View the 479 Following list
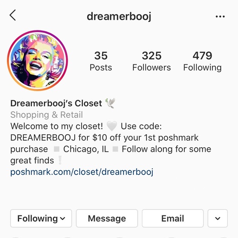The height and width of the screenshot is (238, 238). click(x=202, y=61)
